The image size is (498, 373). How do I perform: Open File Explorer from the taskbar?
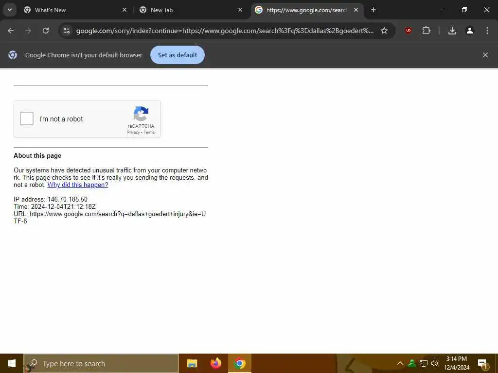[x=192, y=363]
